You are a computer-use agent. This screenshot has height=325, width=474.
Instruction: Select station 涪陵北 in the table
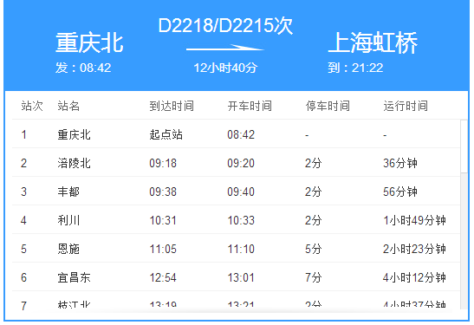(74, 163)
